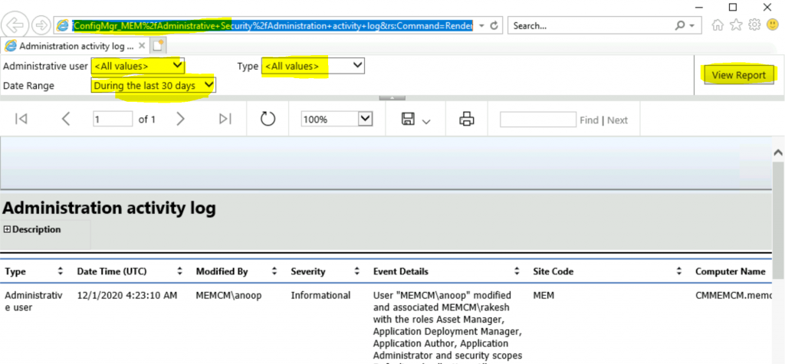Sort by Event Details column
The height and width of the screenshot is (364, 785).
click(x=517, y=271)
